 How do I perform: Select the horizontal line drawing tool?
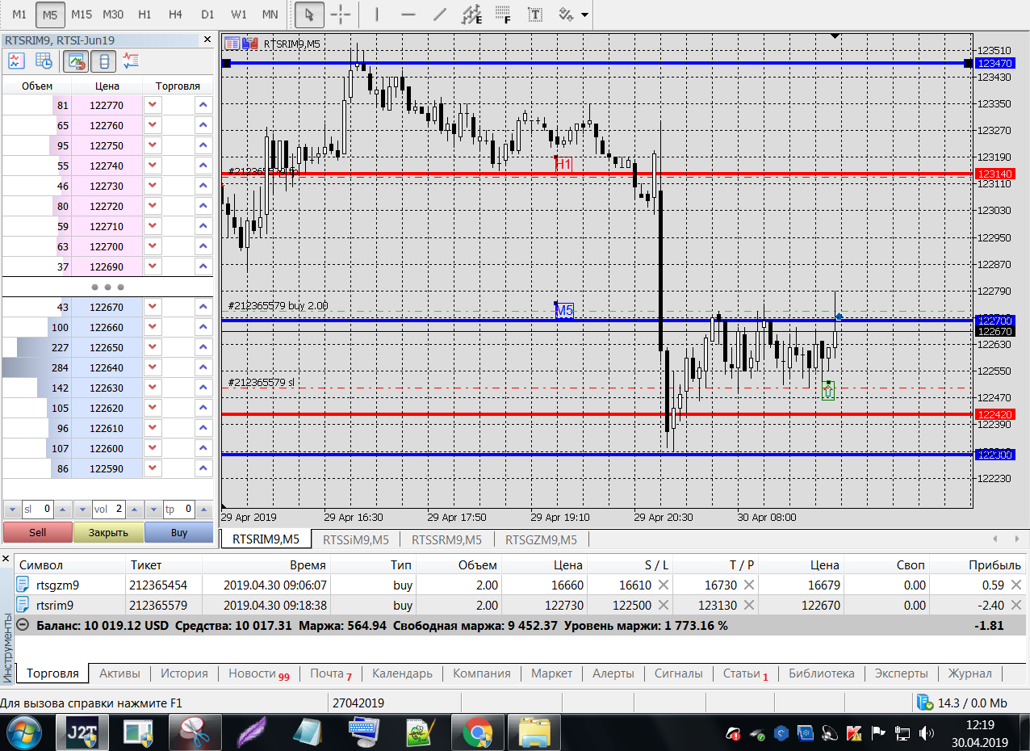point(408,15)
